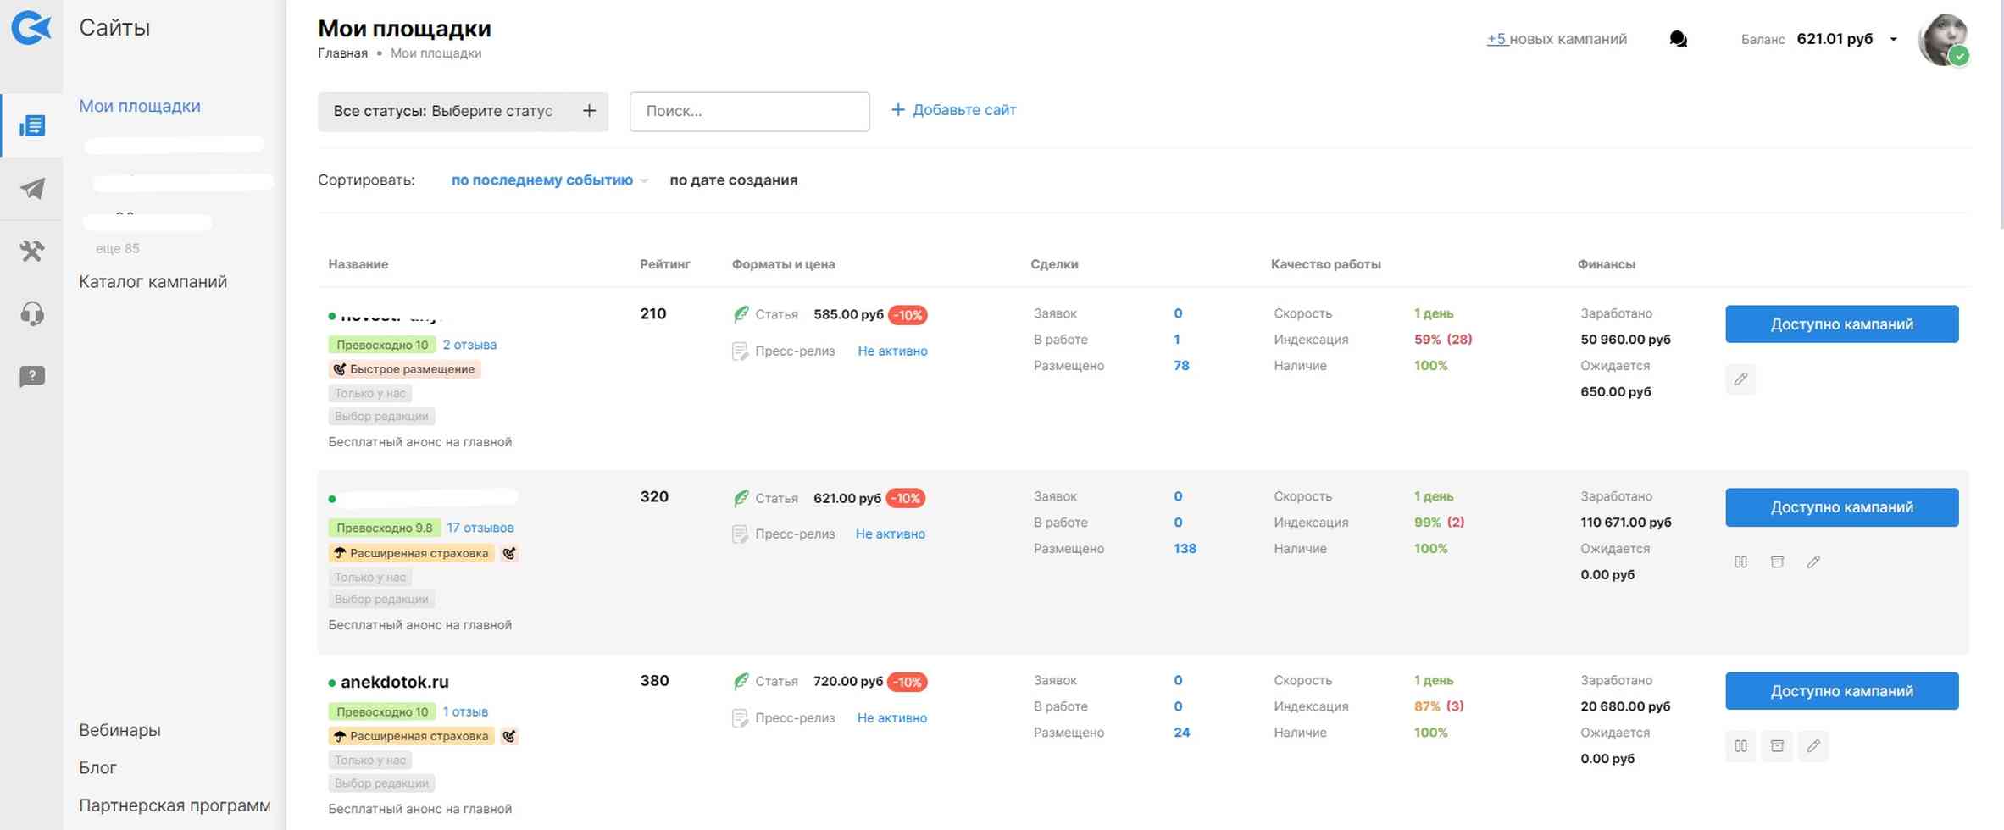Click the '17 отзывов' reviews link

click(x=480, y=528)
